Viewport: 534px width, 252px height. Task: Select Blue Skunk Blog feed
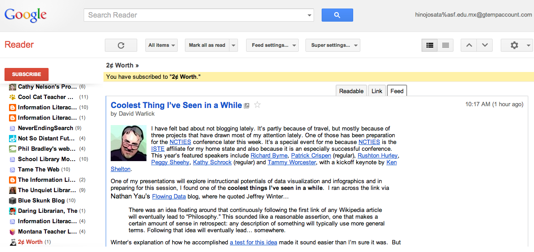41,201
